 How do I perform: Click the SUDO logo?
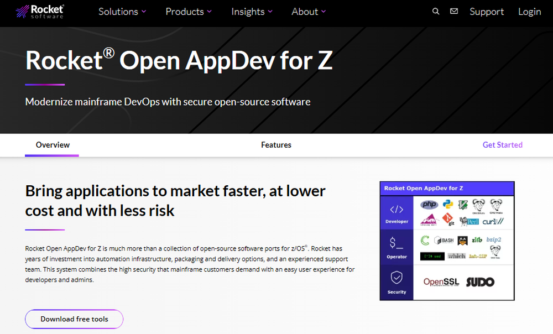tap(481, 282)
